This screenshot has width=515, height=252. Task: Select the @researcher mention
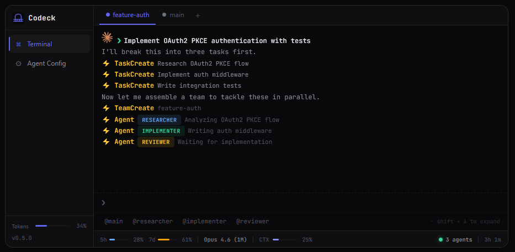152,222
